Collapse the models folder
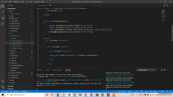Viewport: 173px width, 97px height. (11, 80)
